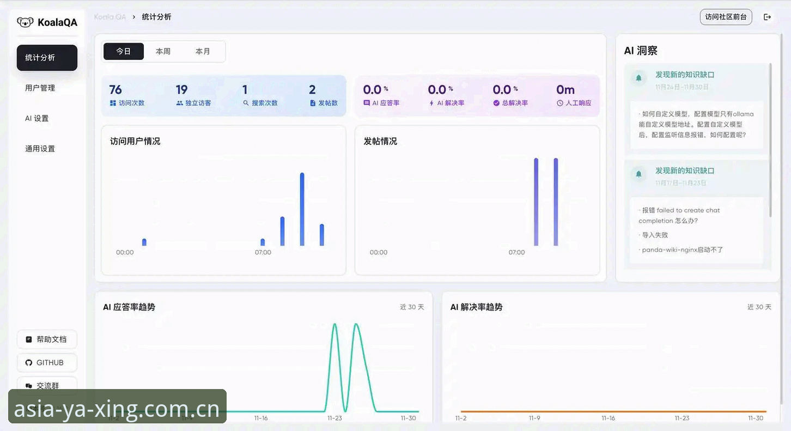Open the 帮助文档 button
This screenshot has height=431, width=791.
point(47,339)
